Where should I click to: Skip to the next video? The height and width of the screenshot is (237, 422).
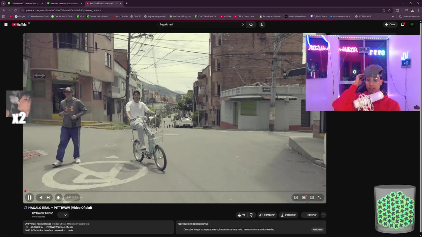tap(48, 197)
